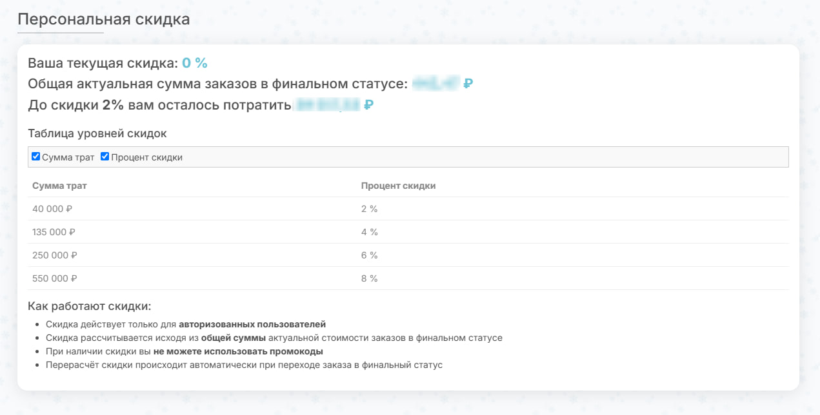The image size is (820, 415).
Task: Click the 2 % discount cell
Action: (369, 209)
